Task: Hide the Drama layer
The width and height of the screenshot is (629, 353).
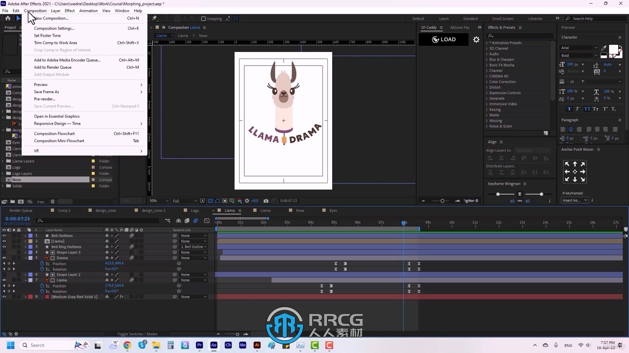Action: click(x=4, y=258)
